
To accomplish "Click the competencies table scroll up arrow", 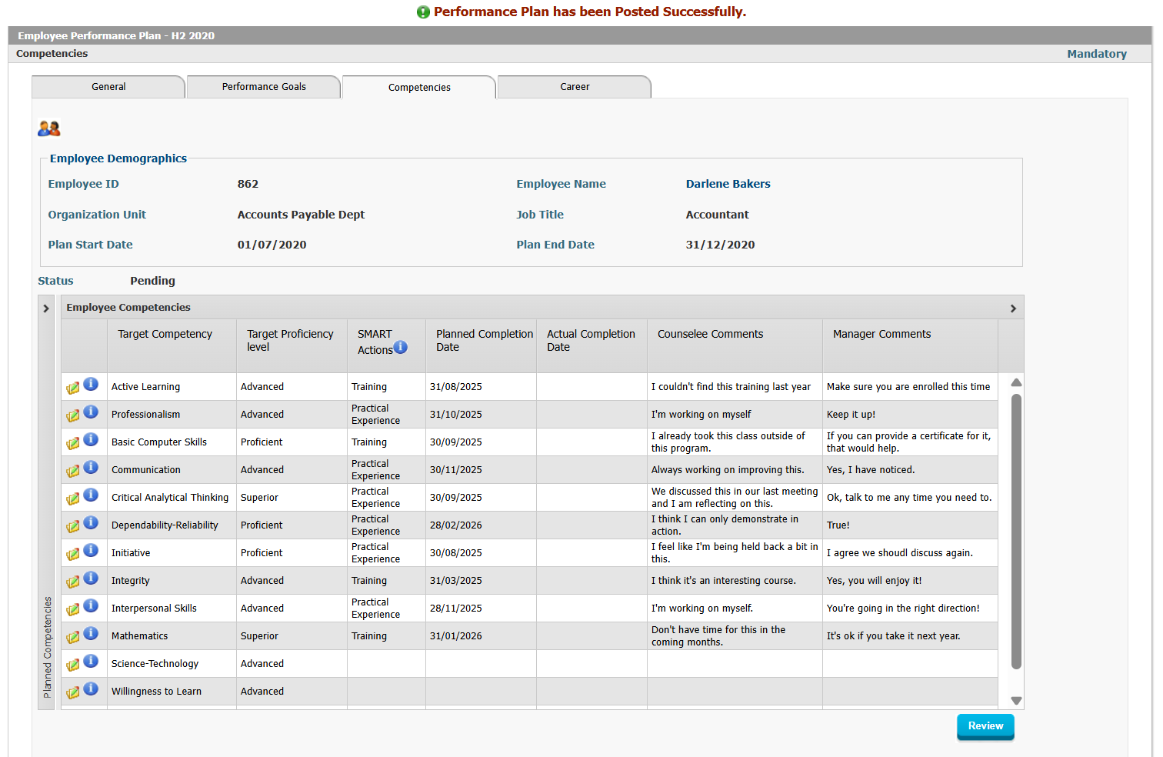I will [1016, 382].
